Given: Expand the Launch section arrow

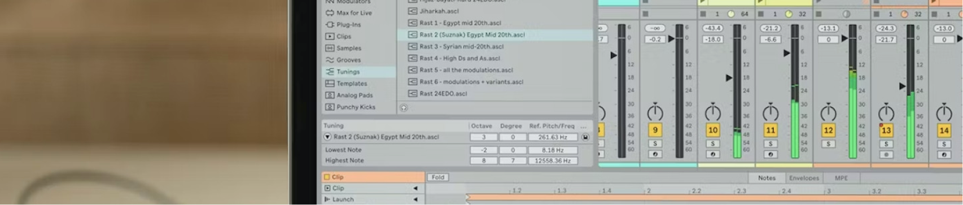Looking at the screenshot, I should [x=415, y=199].
